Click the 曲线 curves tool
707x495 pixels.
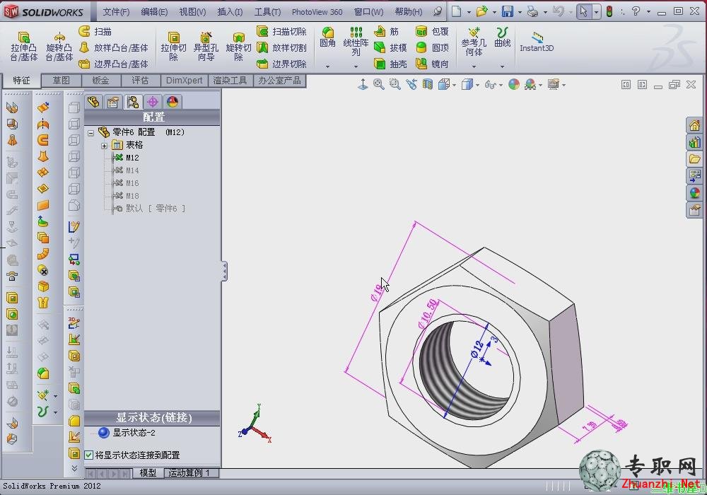pyautogui.click(x=502, y=37)
